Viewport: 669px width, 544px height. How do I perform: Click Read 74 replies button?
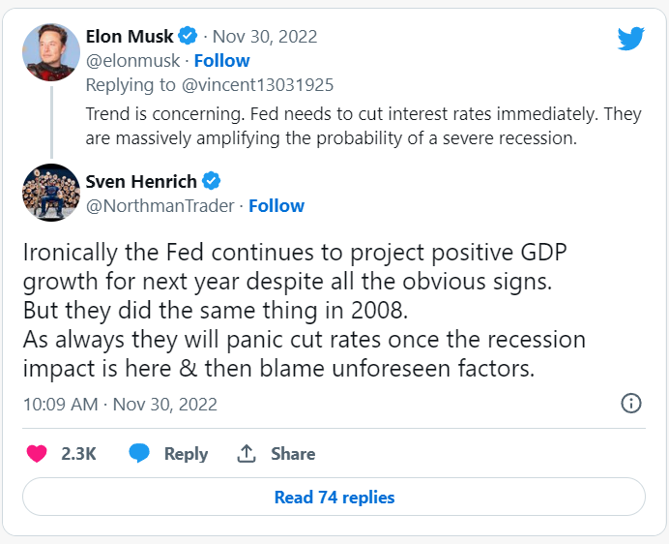pos(334,498)
